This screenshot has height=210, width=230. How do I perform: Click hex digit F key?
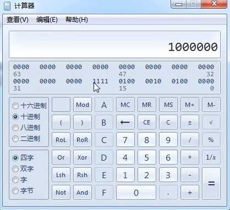click(x=104, y=192)
